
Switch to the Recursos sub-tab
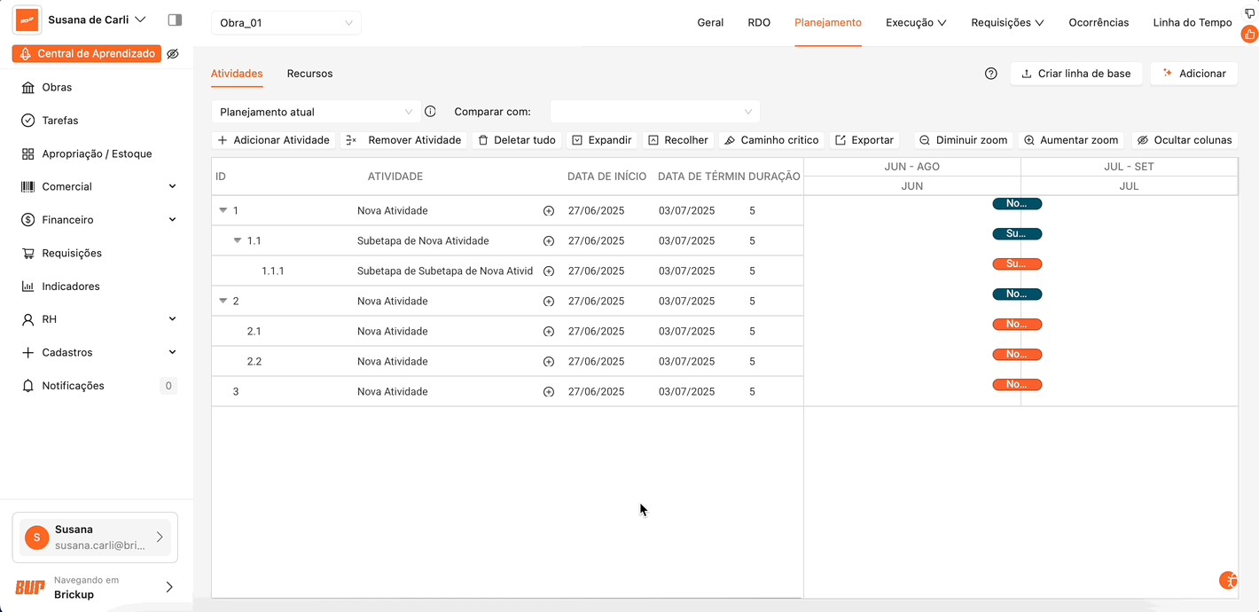(x=309, y=74)
